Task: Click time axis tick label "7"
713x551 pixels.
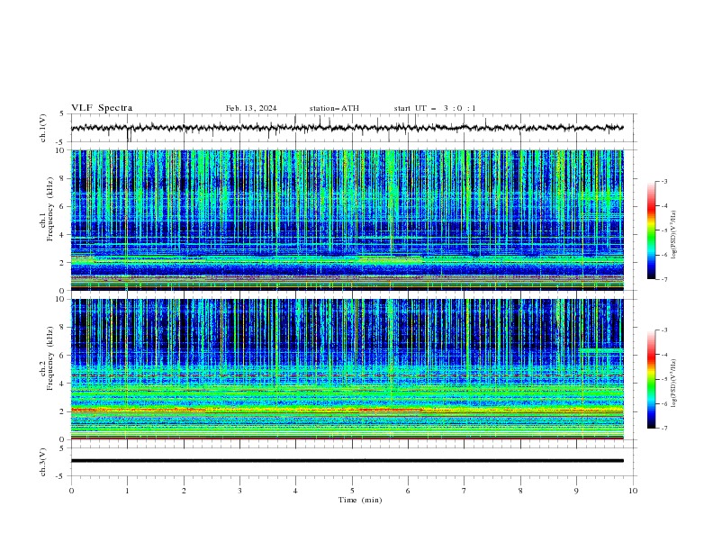Action: pyautogui.click(x=465, y=491)
